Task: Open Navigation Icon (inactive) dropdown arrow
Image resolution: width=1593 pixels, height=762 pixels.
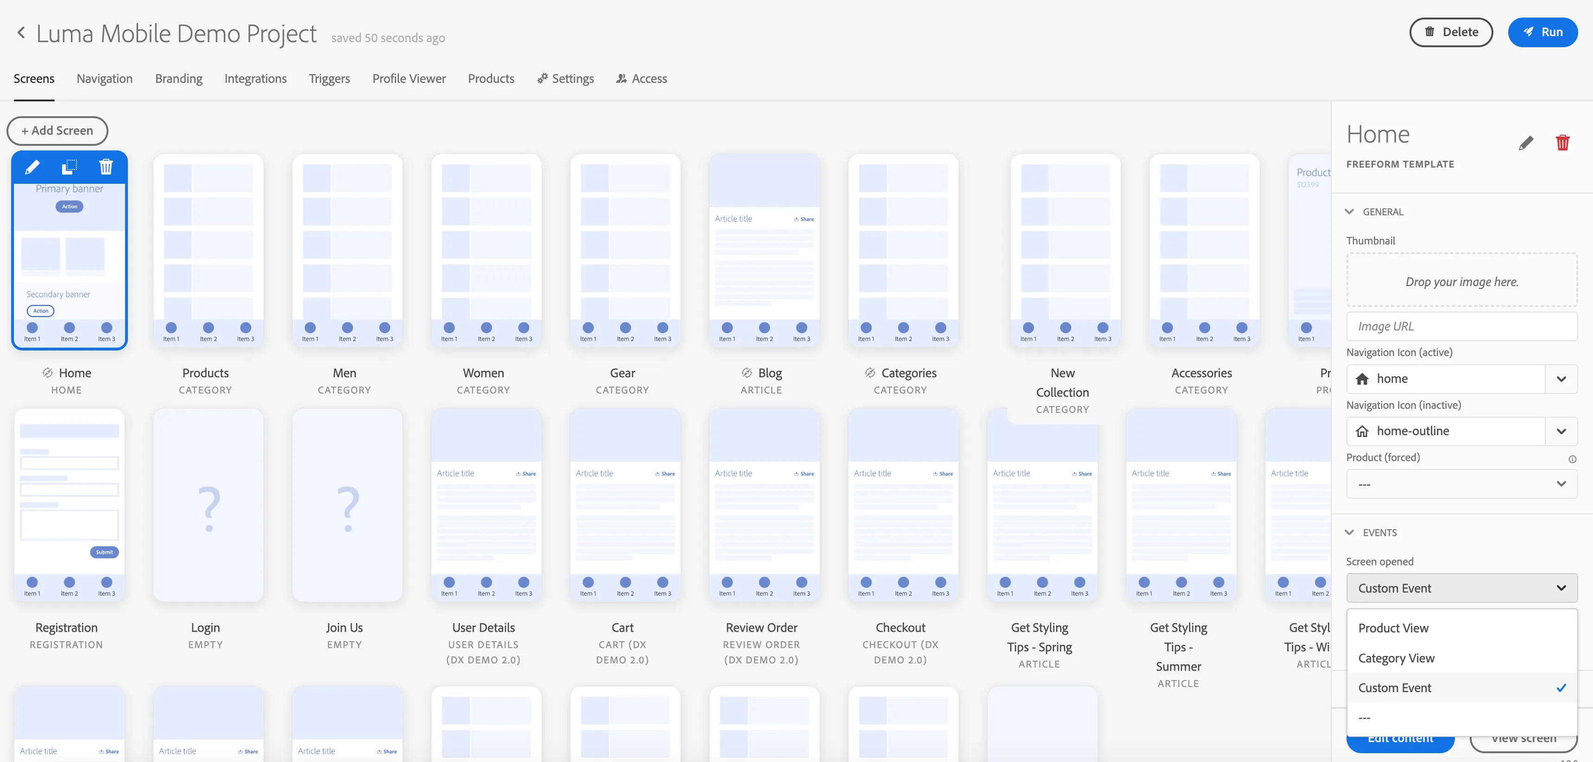Action: 1561,431
